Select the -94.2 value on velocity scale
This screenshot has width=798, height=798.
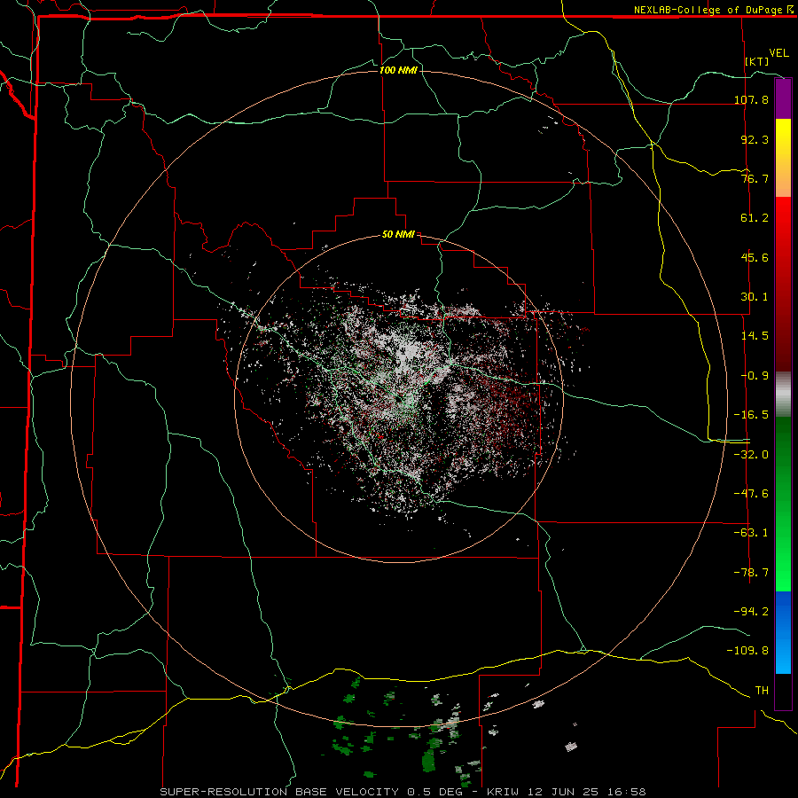click(751, 612)
